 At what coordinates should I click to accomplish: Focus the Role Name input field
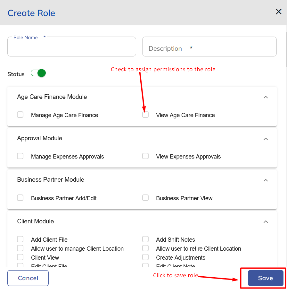click(x=72, y=47)
